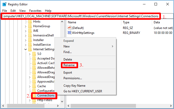Click the Accepted Do... folder icon
The height and width of the screenshot is (109, 174).
34,58
